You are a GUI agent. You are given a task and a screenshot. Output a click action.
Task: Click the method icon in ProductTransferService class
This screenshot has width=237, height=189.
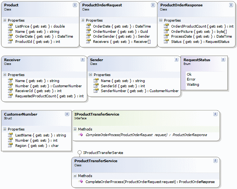[x=81, y=182]
